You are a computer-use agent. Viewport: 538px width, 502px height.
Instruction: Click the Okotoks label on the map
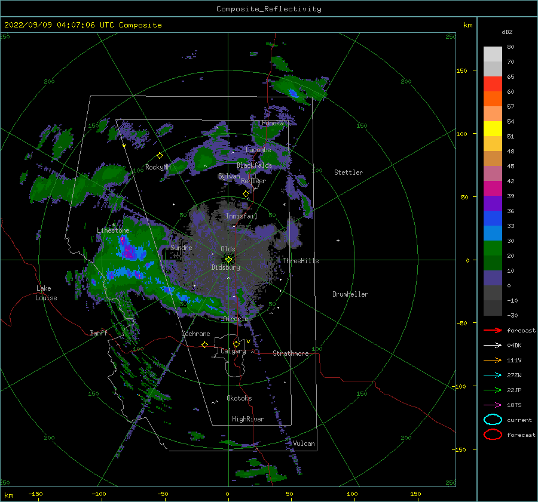pyautogui.click(x=239, y=398)
